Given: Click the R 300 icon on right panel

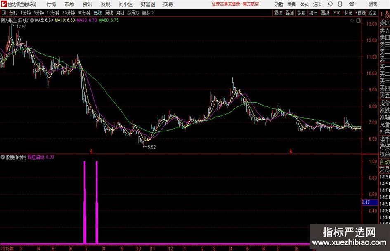Looking at the screenshot, I should point(387,14).
